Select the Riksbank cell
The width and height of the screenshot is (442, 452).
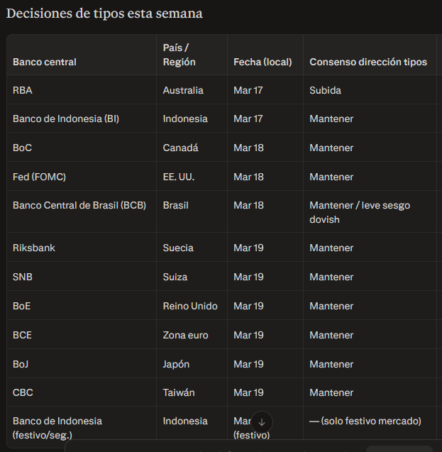(x=33, y=248)
